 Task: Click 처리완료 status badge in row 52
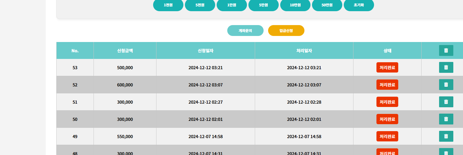tap(387, 85)
